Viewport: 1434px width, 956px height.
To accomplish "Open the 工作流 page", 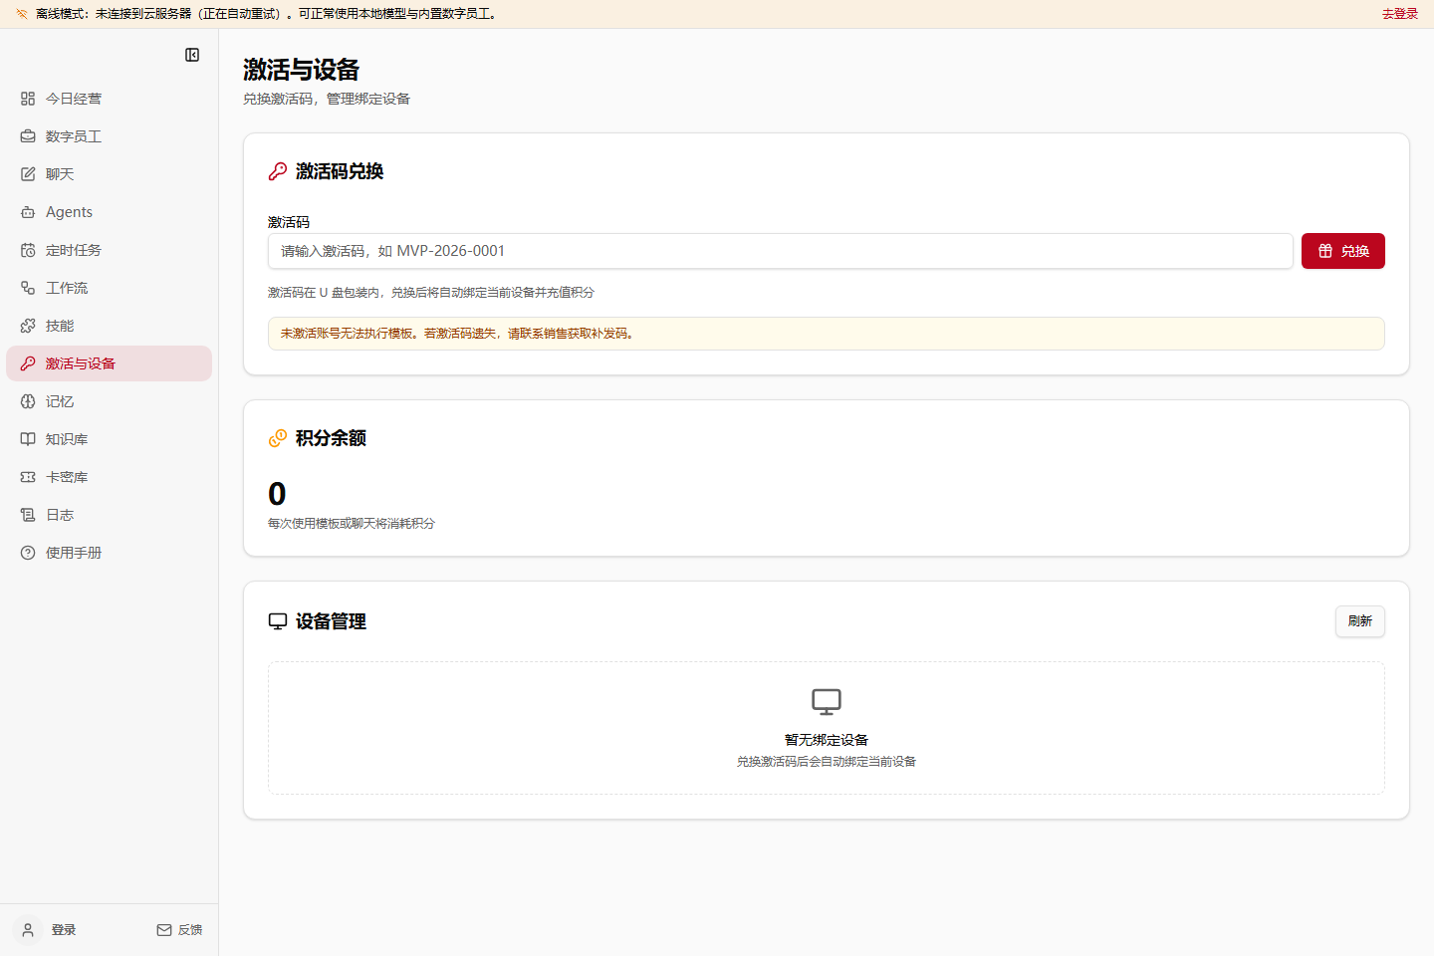I will pos(110,288).
